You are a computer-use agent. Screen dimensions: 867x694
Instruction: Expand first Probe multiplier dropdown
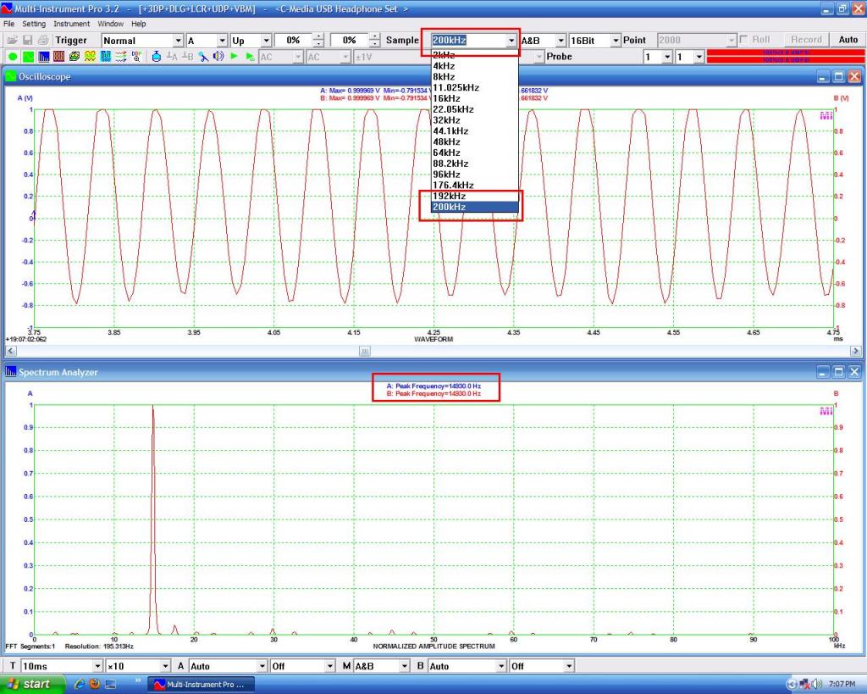pyautogui.click(x=667, y=57)
